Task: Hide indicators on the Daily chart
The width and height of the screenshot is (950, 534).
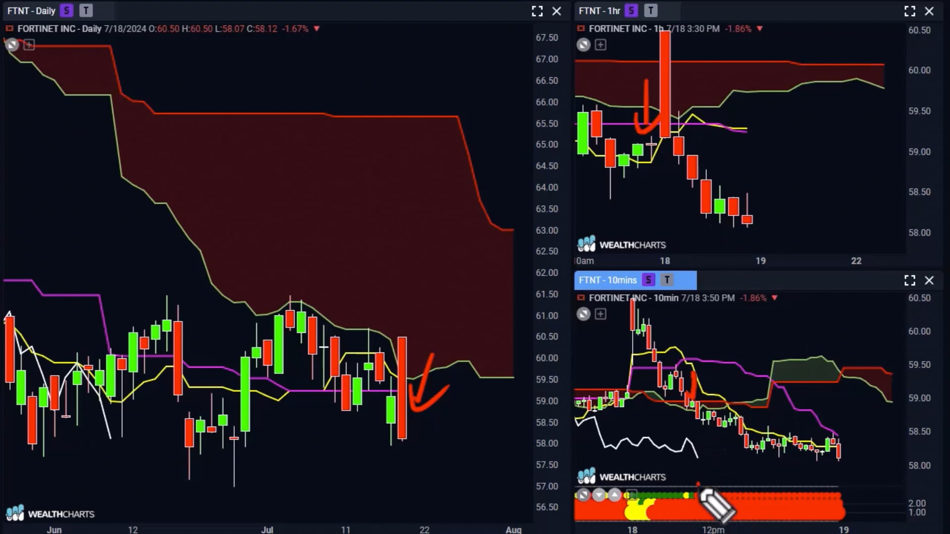Action: [12, 45]
